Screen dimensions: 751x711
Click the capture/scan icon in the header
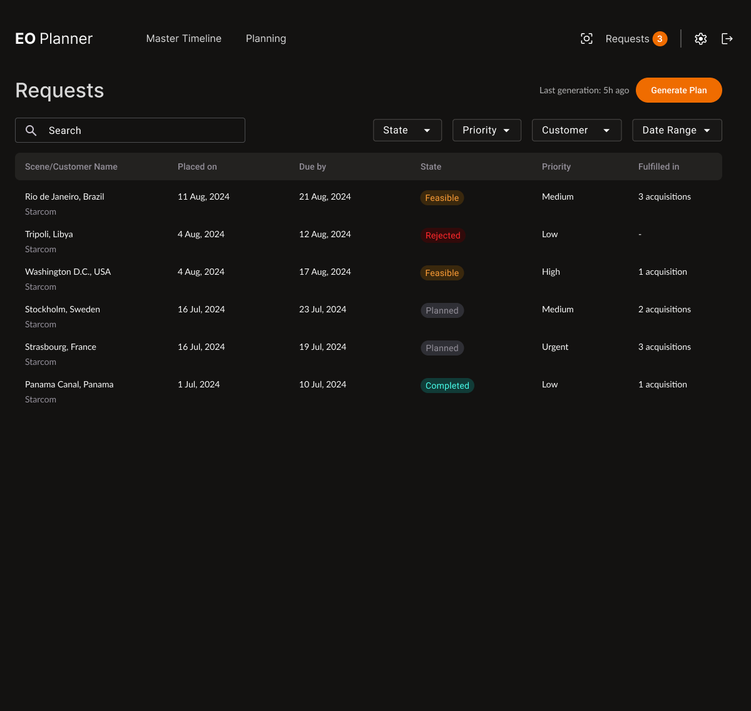click(x=586, y=39)
